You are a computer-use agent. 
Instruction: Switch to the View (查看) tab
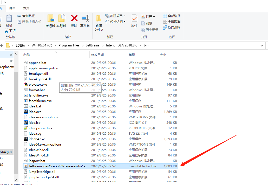26,8
